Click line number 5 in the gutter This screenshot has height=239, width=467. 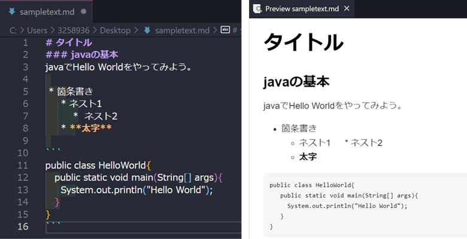tap(25, 91)
